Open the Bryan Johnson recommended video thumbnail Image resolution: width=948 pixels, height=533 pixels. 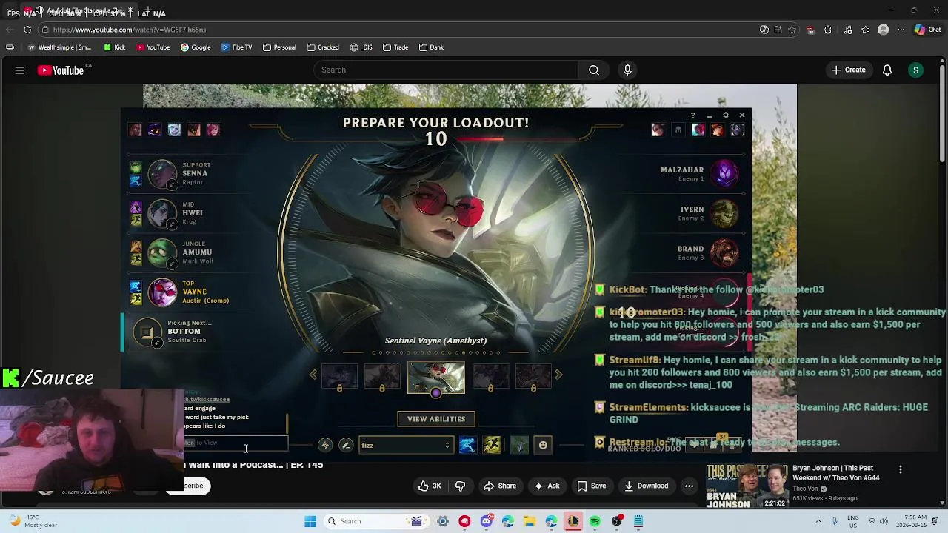(x=747, y=486)
